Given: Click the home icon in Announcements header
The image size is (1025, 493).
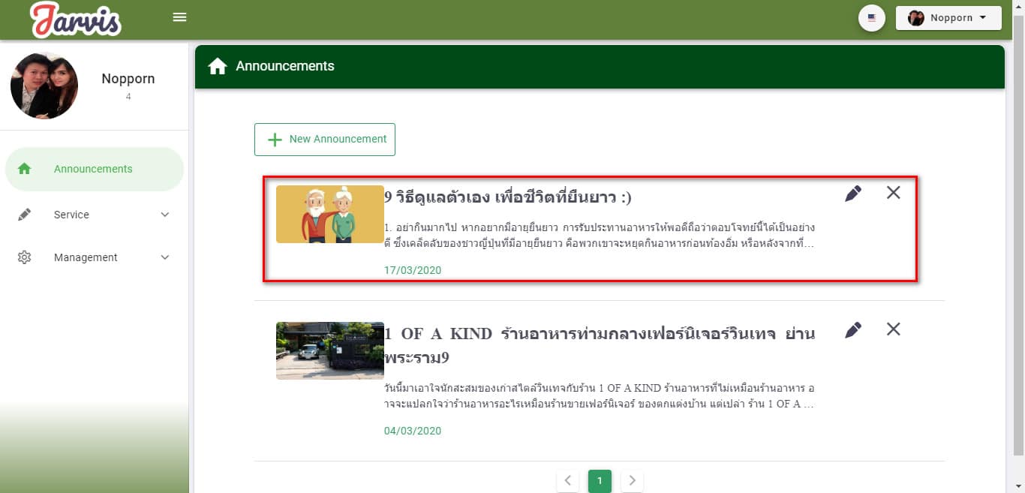Looking at the screenshot, I should click(x=218, y=67).
